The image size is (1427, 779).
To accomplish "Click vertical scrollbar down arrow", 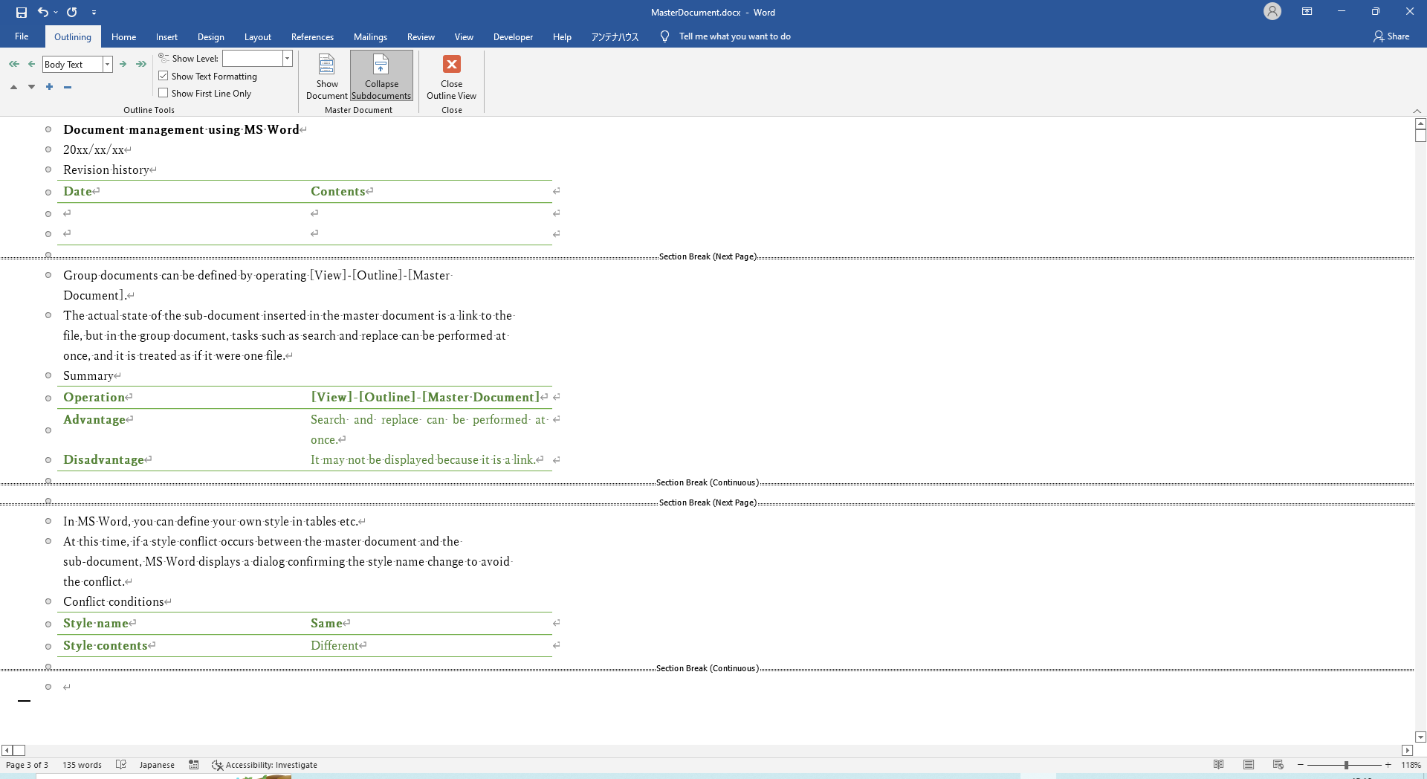I will (1420, 737).
